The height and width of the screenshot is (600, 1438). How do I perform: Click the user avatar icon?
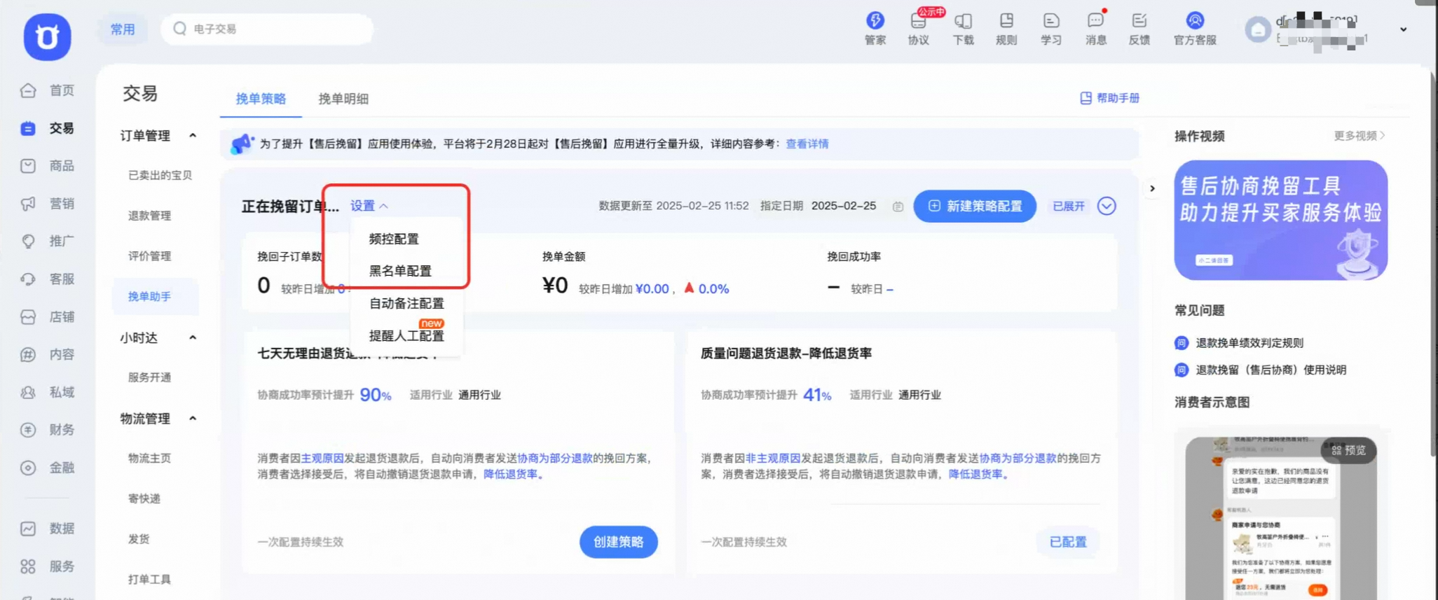(1258, 29)
